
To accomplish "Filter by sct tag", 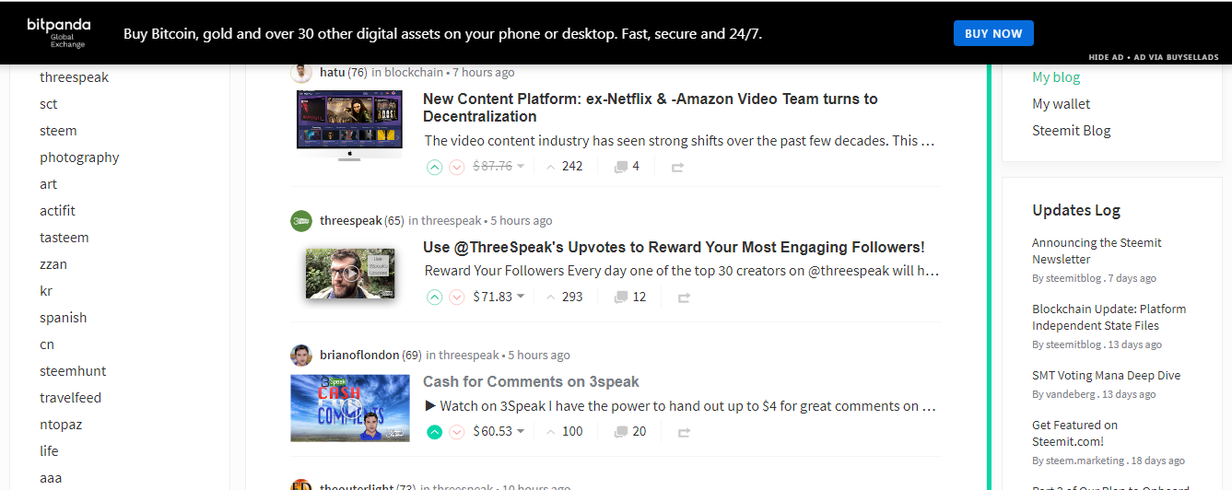I will tap(49, 104).
